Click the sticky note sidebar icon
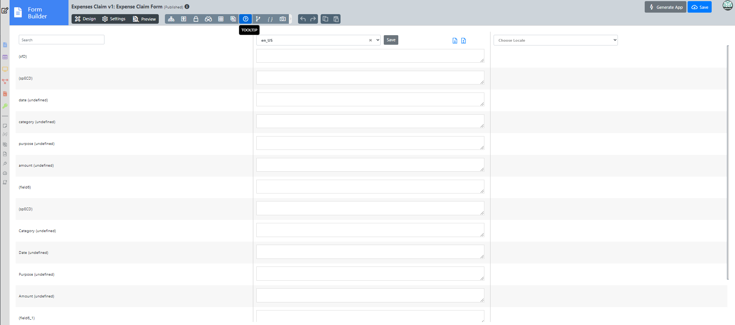 5,125
